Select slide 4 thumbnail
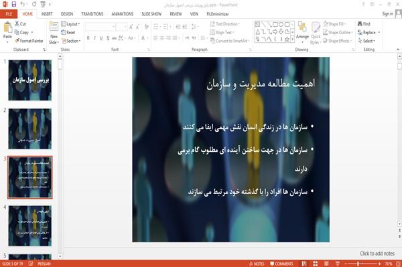The width and height of the screenshot is (402, 267). coord(30,226)
